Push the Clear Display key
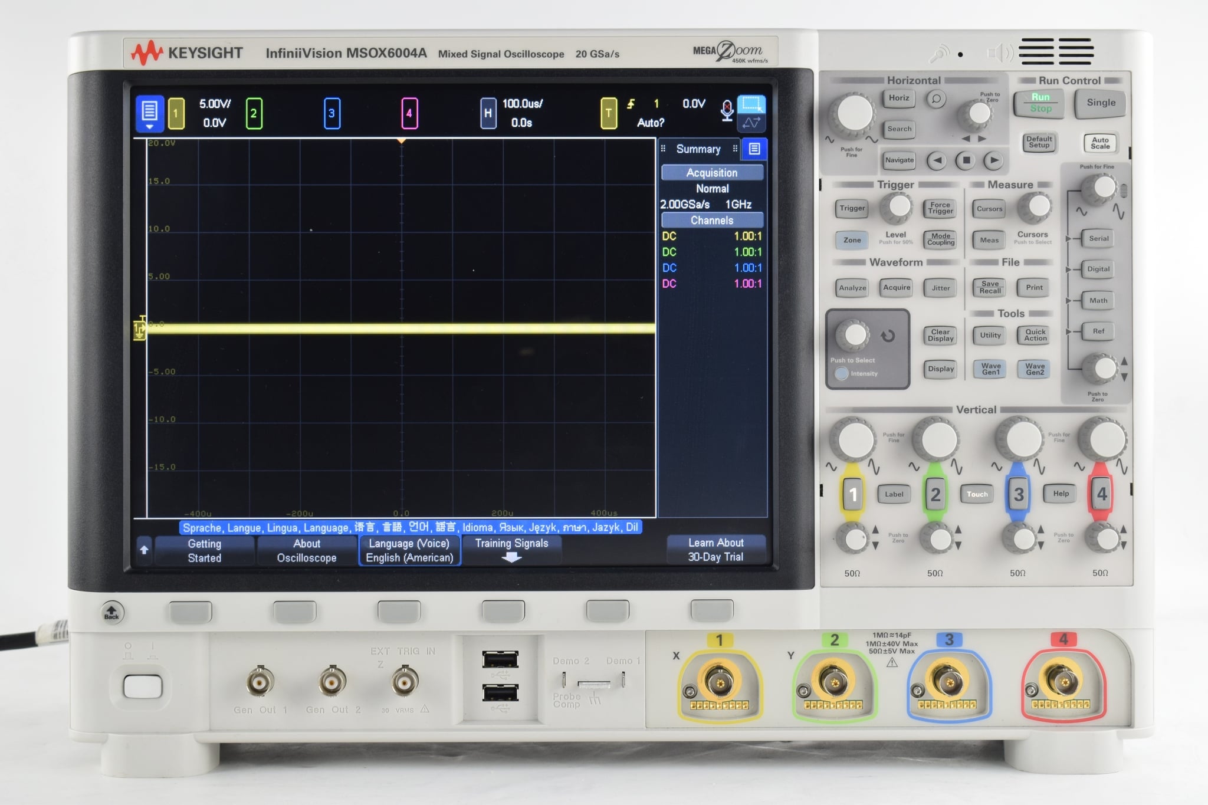This screenshot has width=1208, height=805. 940,336
